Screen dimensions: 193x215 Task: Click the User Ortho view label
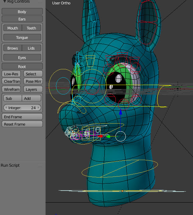coord(61,3)
